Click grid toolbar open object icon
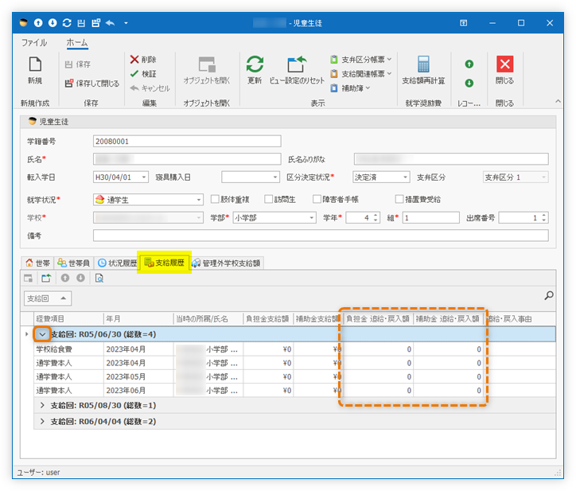The height and width of the screenshot is (491, 576). point(29,279)
